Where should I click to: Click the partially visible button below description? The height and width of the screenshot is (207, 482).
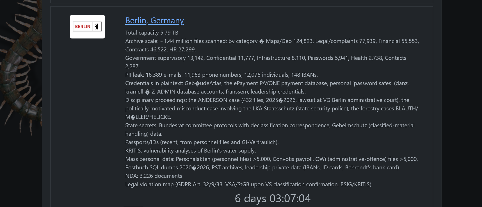click(x=133, y=206)
